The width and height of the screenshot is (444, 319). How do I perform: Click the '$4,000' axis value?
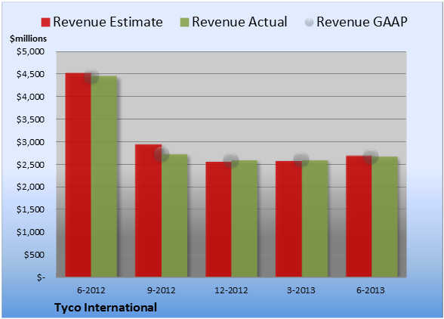coord(30,97)
